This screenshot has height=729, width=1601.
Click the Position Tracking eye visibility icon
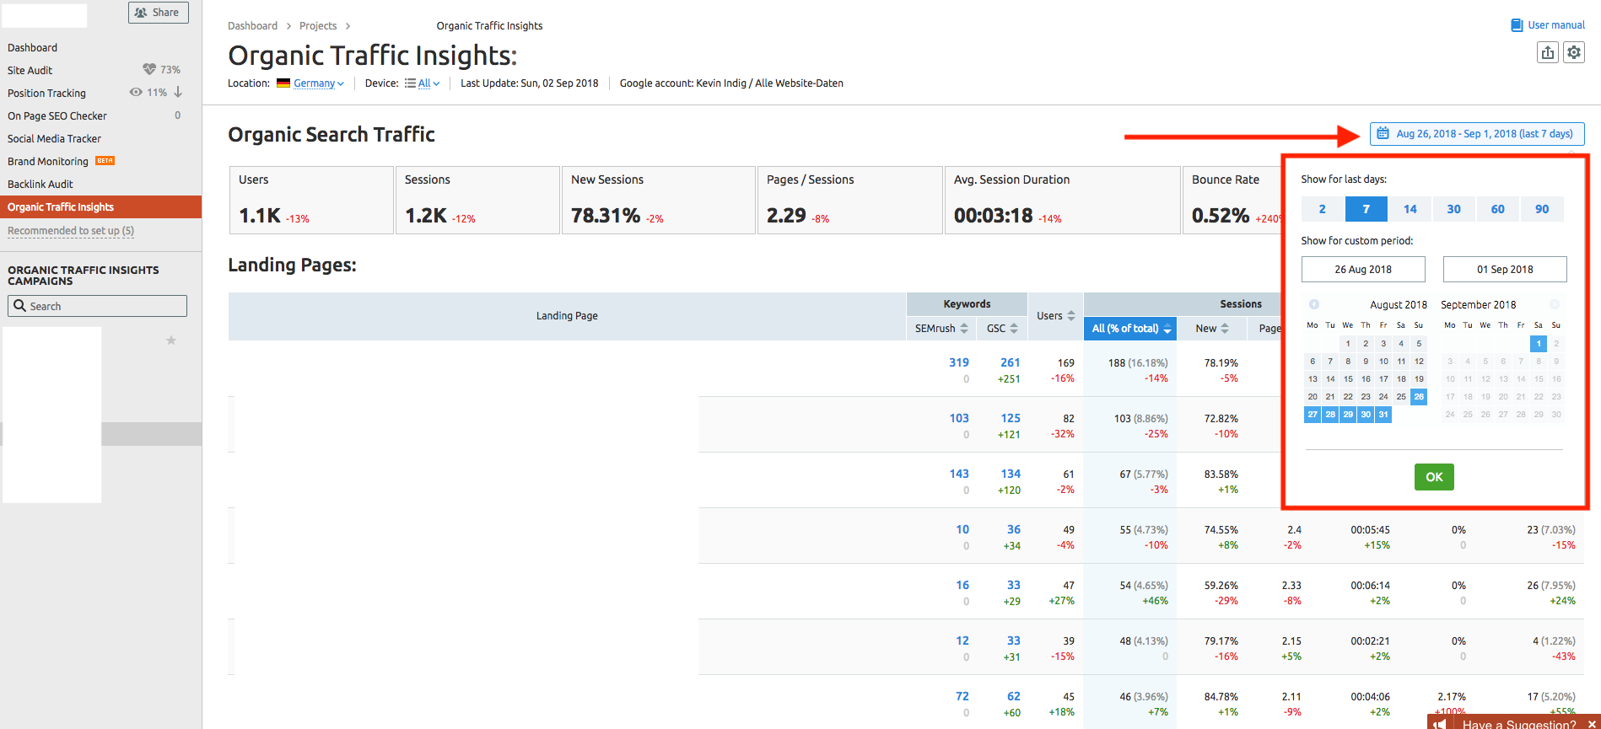136,92
